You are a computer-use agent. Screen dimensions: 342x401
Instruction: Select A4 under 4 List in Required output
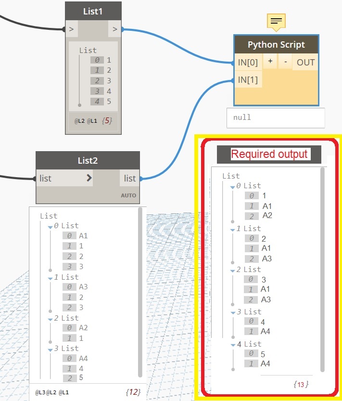[x=266, y=363]
